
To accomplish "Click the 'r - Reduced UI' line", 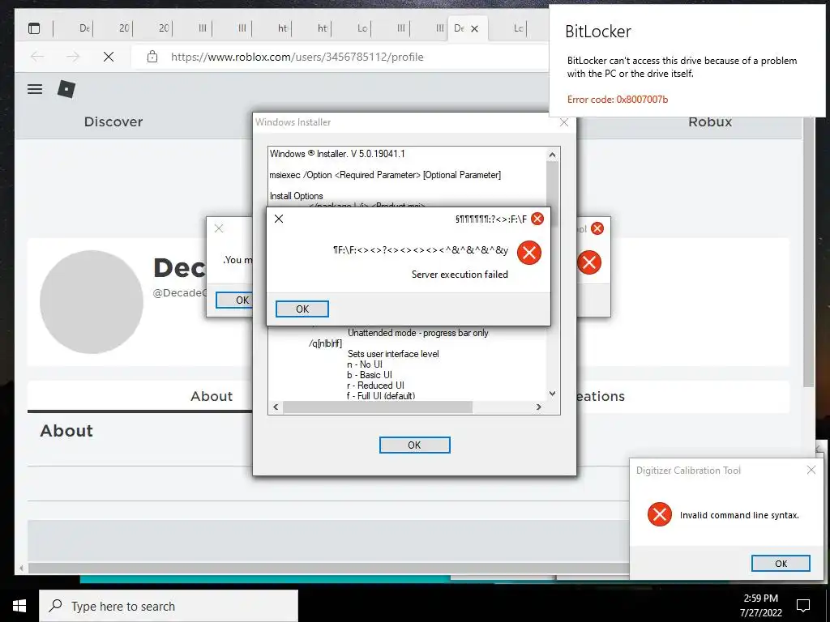I will point(375,386).
